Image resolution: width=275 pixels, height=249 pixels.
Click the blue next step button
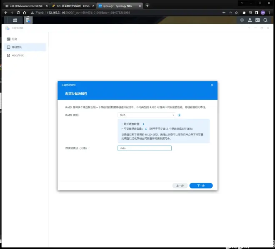click(x=201, y=186)
